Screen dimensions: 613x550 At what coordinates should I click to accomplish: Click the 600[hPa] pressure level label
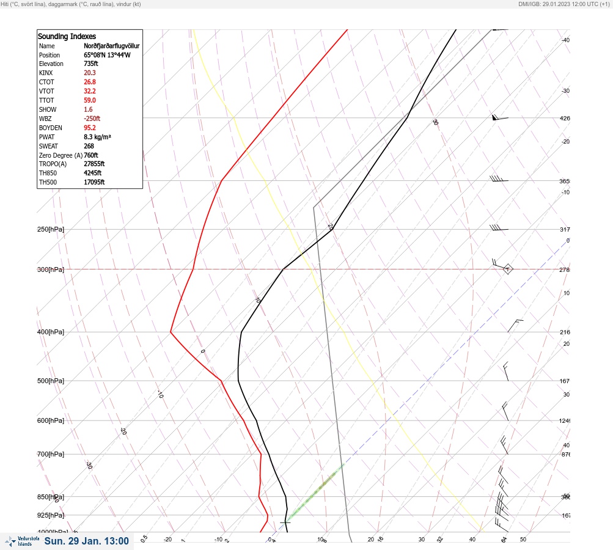pos(51,420)
